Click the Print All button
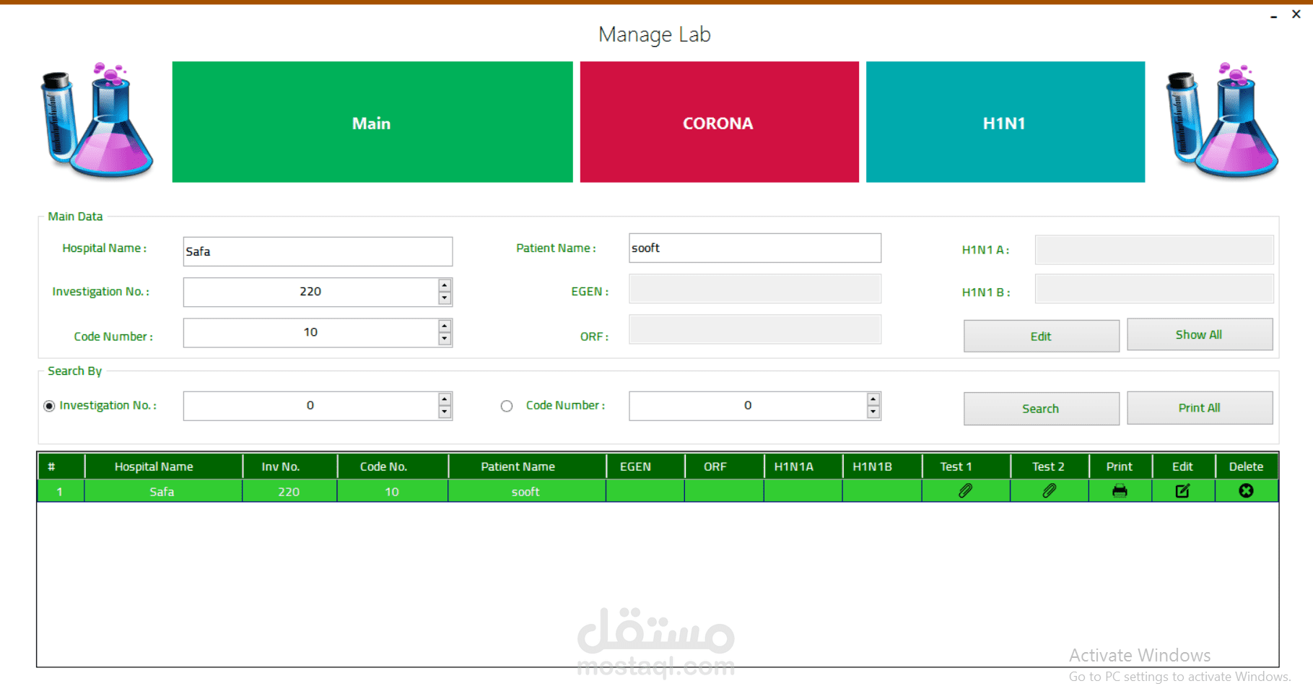 [x=1200, y=408]
